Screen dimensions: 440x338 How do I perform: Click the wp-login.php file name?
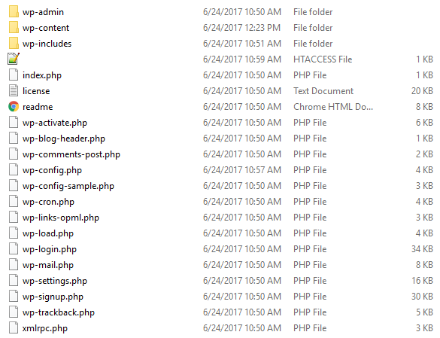coord(50,249)
